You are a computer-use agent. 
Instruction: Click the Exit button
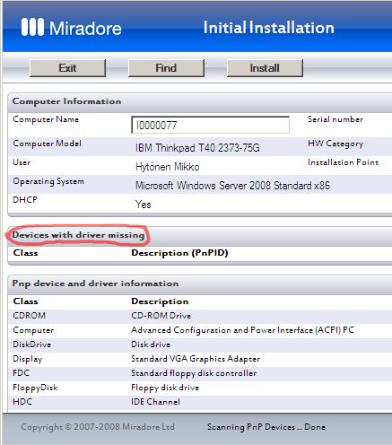tap(67, 68)
